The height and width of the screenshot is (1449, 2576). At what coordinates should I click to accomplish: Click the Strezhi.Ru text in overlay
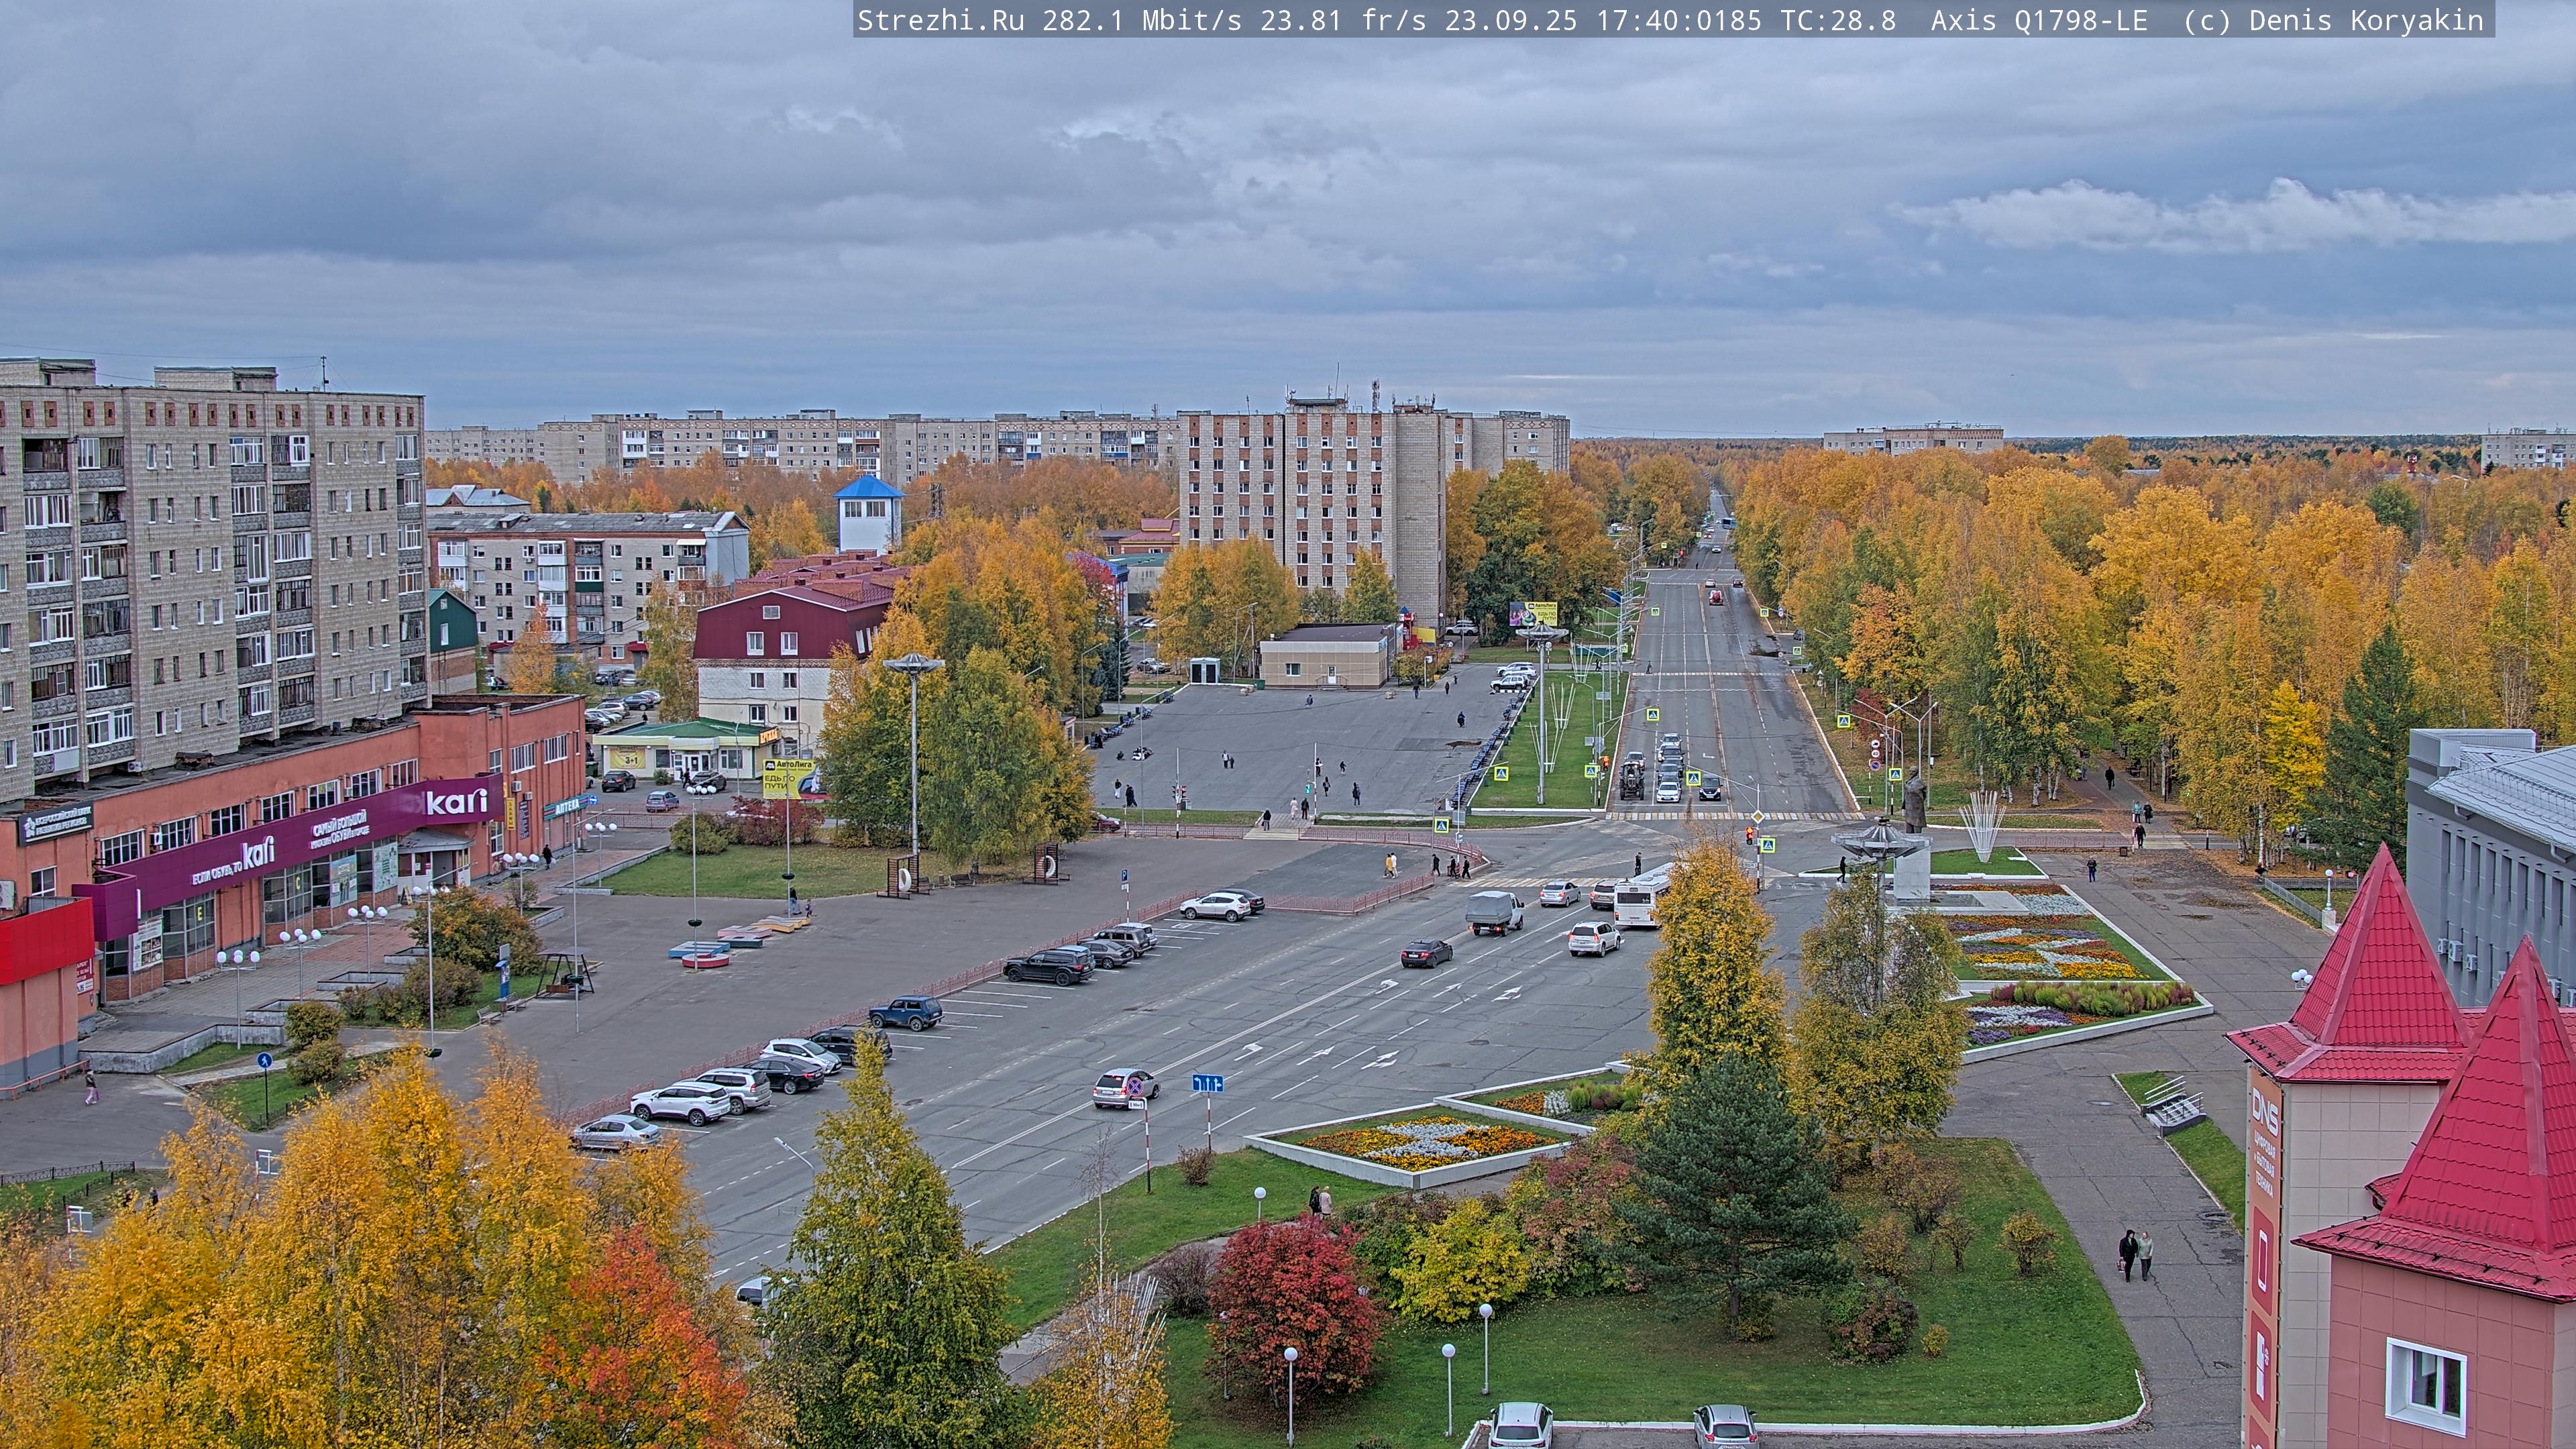(940, 21)
